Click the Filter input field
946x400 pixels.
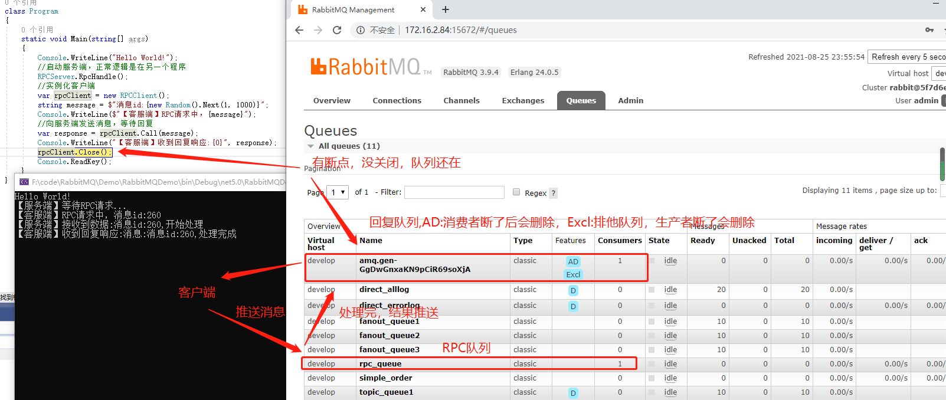454,192
